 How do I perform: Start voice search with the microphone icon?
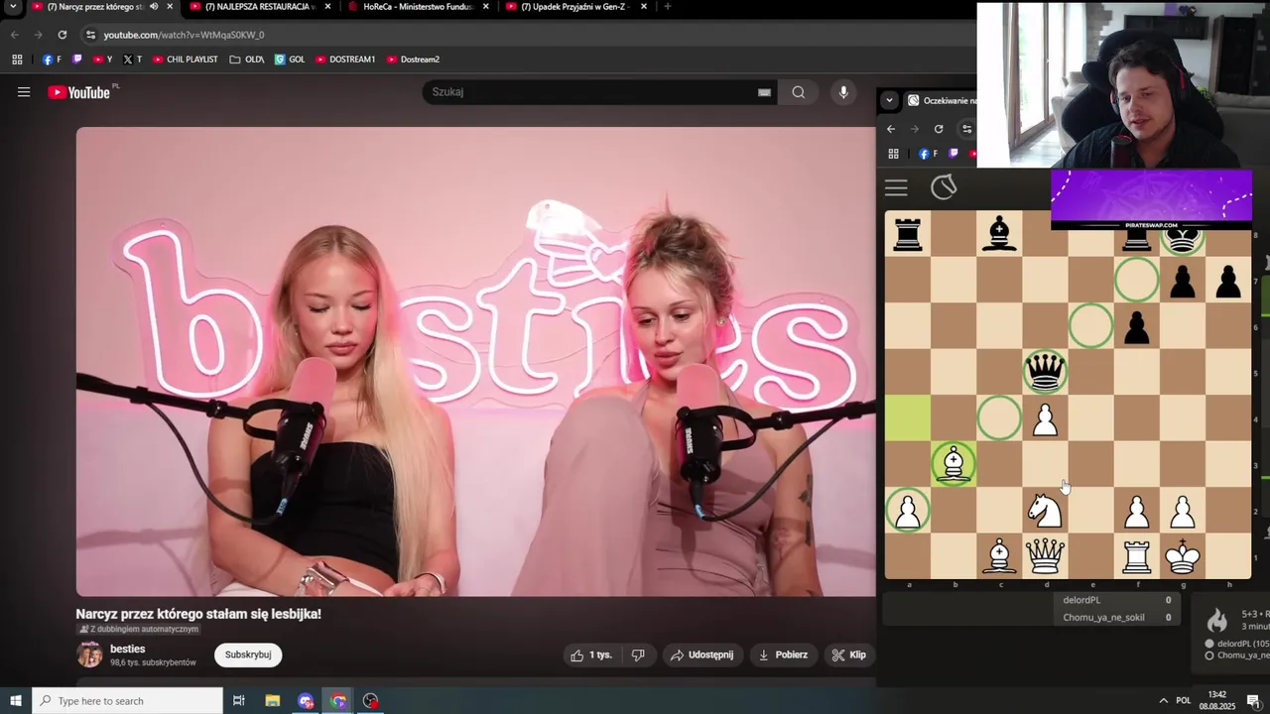coord(843,92)
